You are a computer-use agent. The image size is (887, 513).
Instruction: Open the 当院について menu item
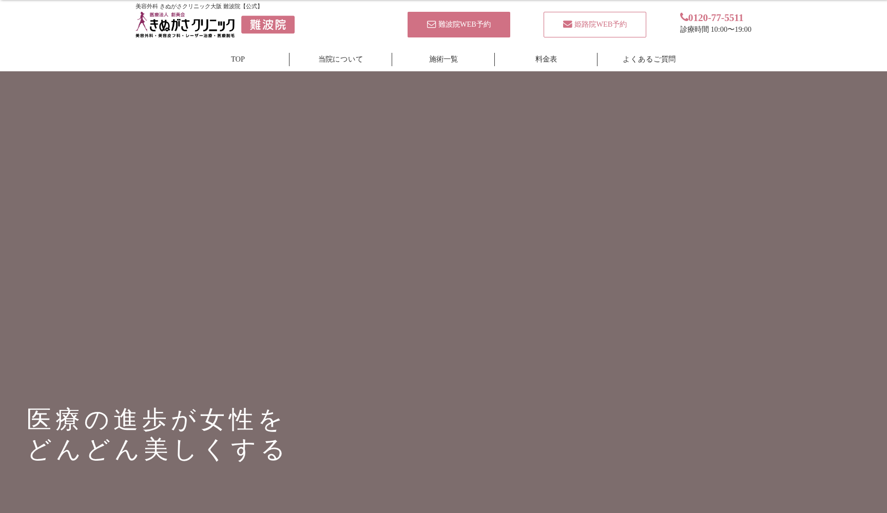(x=340, y=59)
